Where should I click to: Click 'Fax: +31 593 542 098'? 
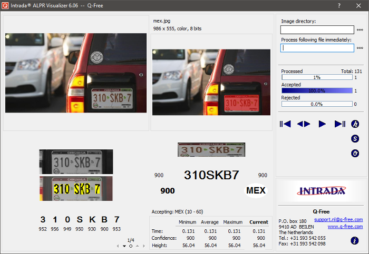[x=302, y=243]
